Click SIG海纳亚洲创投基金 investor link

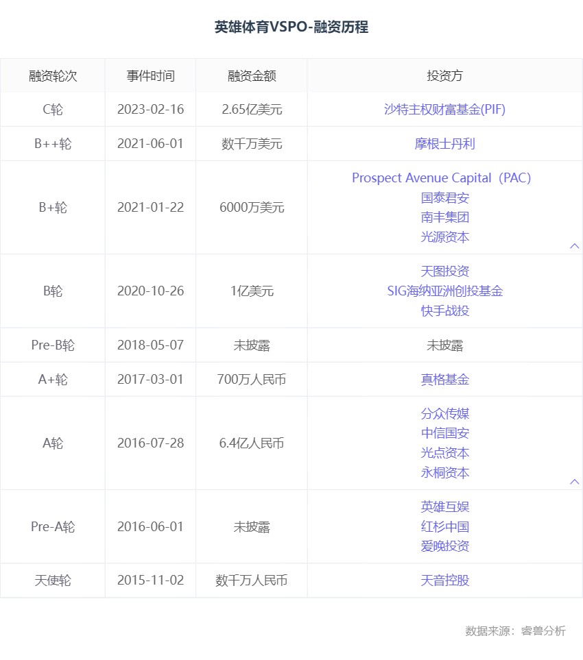coord(445,291)
